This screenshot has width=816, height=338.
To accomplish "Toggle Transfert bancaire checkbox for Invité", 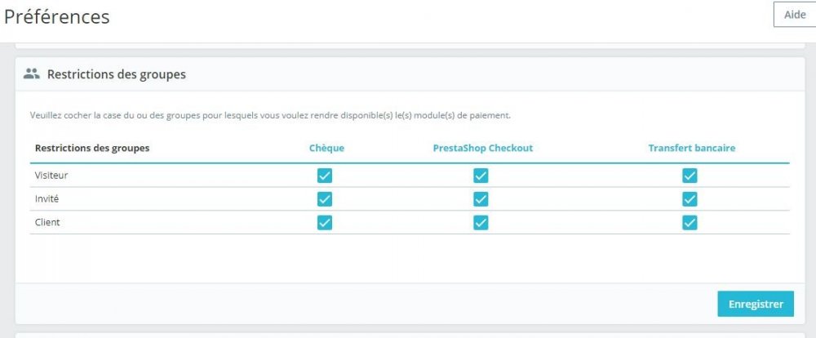I will (x=690, y=199).
